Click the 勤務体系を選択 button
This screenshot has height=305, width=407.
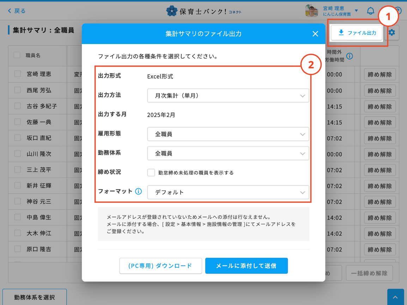[x=34, y=297]
